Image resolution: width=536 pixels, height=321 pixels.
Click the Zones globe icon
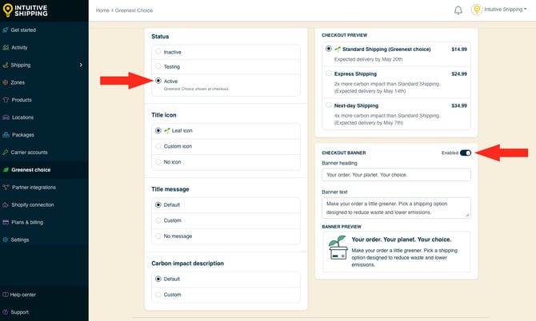pyautogui.click(x=6, y=82)
